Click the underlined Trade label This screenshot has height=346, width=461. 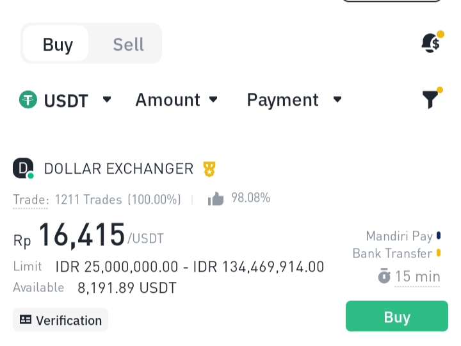[x=30, y=199]
